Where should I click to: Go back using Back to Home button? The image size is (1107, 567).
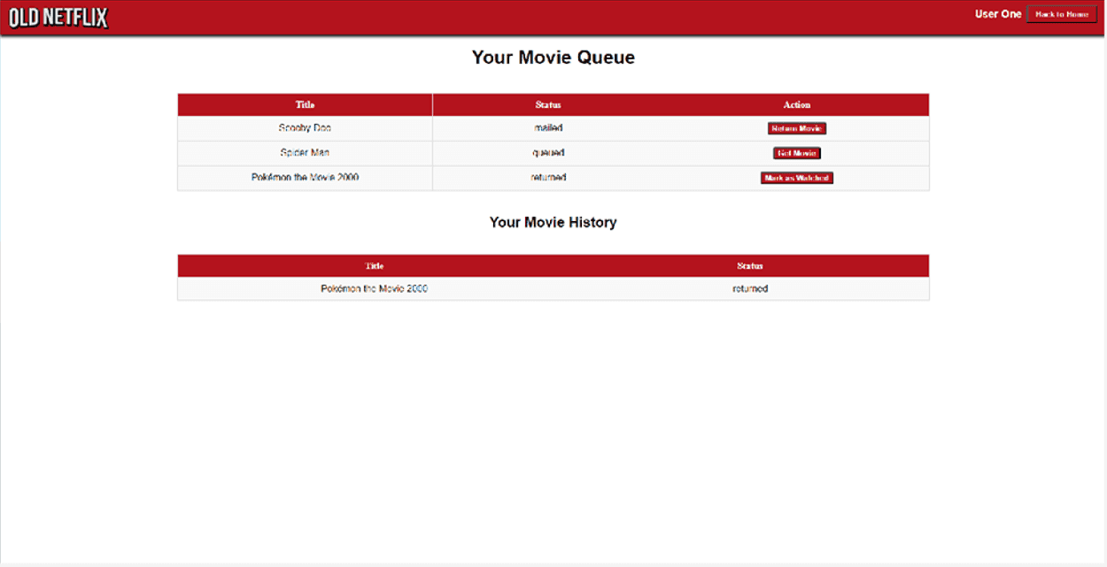(x=1062, y=14)
